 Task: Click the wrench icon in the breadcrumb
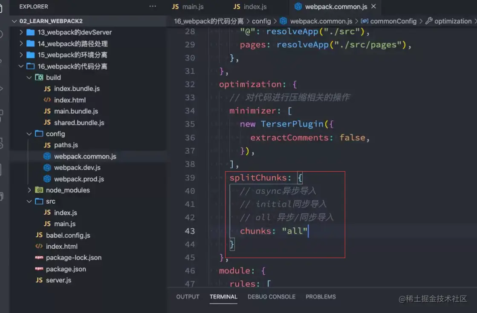429,21
